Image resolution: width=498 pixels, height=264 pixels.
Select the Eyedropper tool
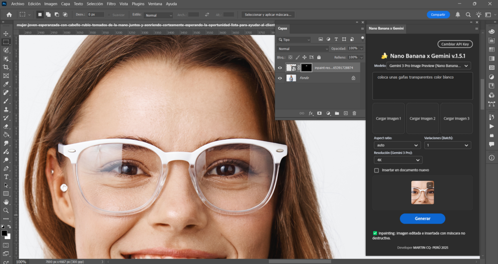click(6, 85)
